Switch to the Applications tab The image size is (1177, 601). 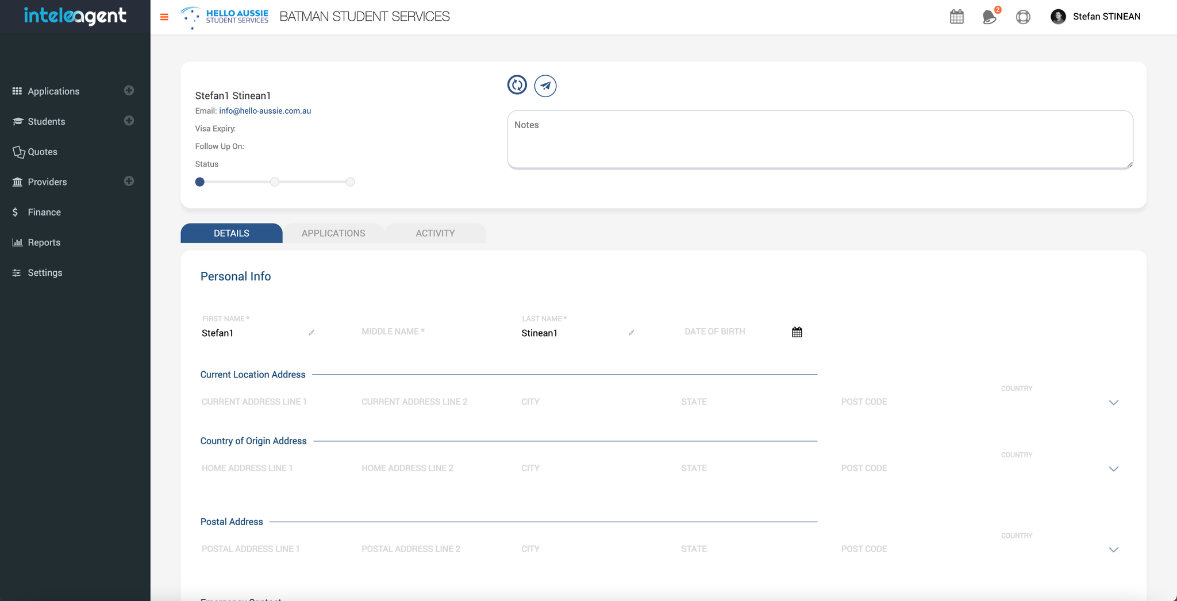(x=333, y=233)
